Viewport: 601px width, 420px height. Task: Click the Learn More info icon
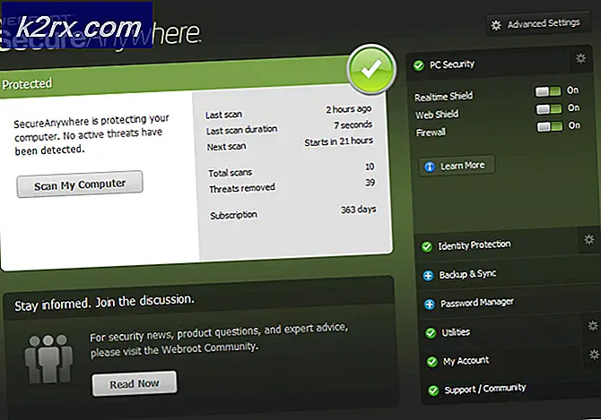click(430, 167)
